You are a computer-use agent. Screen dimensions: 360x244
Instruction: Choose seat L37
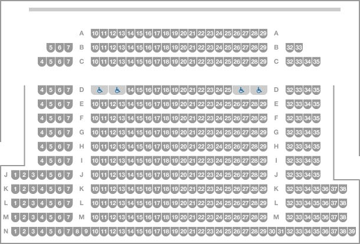[334, 203]
